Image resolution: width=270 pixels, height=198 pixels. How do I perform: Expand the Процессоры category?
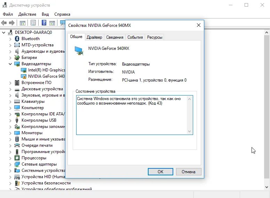pyautogui.click(x=10, y=158)
